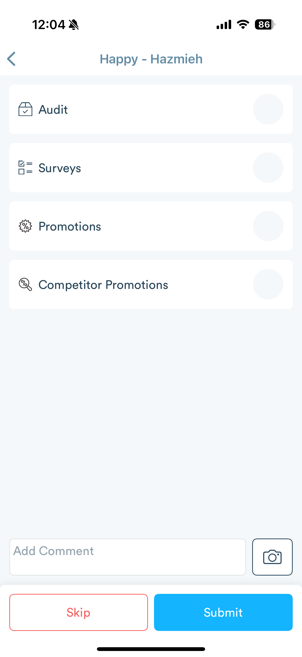Toggle the Surveys status circle
Viewport: 302px width, 657px height.
pos(268,168)
